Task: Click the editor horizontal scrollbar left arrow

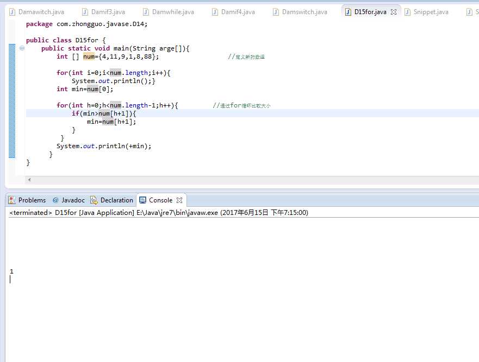Action: (29, 180)
